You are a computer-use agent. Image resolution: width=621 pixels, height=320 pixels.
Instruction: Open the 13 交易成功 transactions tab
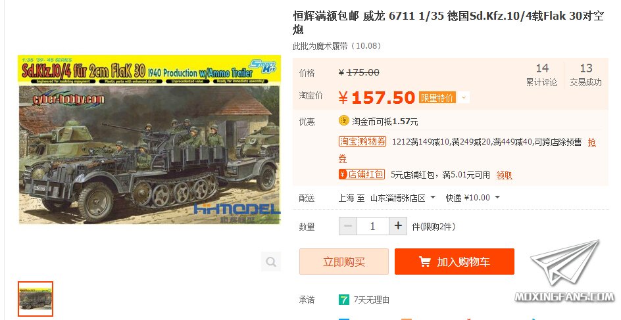point(585,75)
